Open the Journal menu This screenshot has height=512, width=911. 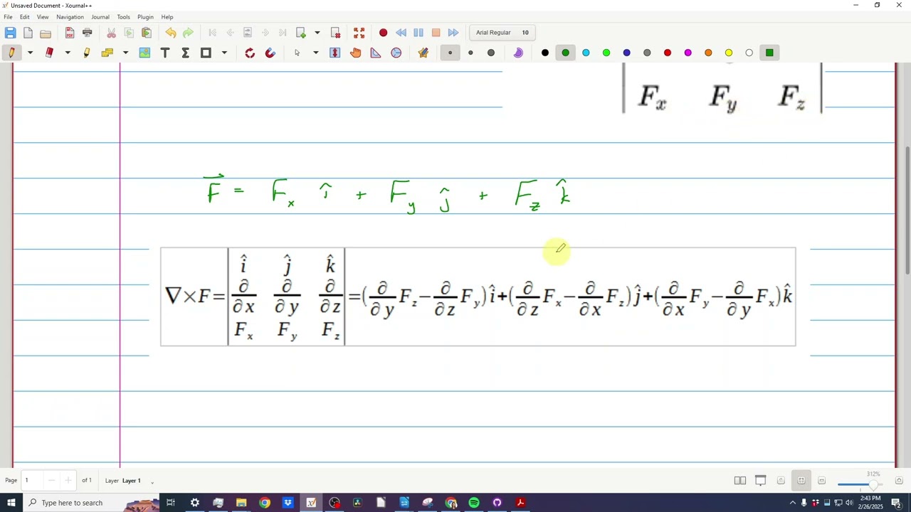[x=100, y=17]
